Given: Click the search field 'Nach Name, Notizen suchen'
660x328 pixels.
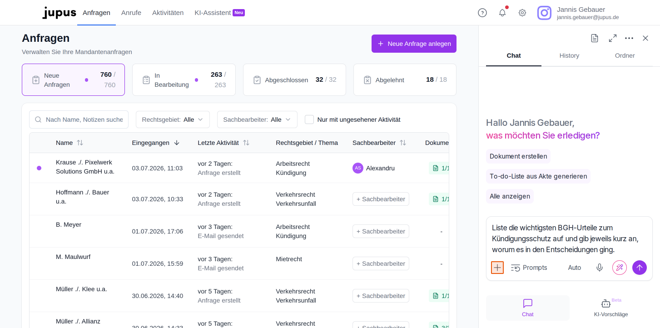Looking at the screenshot, I should point(79,119).
